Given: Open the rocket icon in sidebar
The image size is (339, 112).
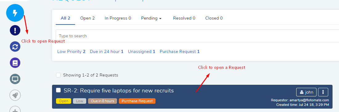Looking at the screenshot, I should coord(15,95).
